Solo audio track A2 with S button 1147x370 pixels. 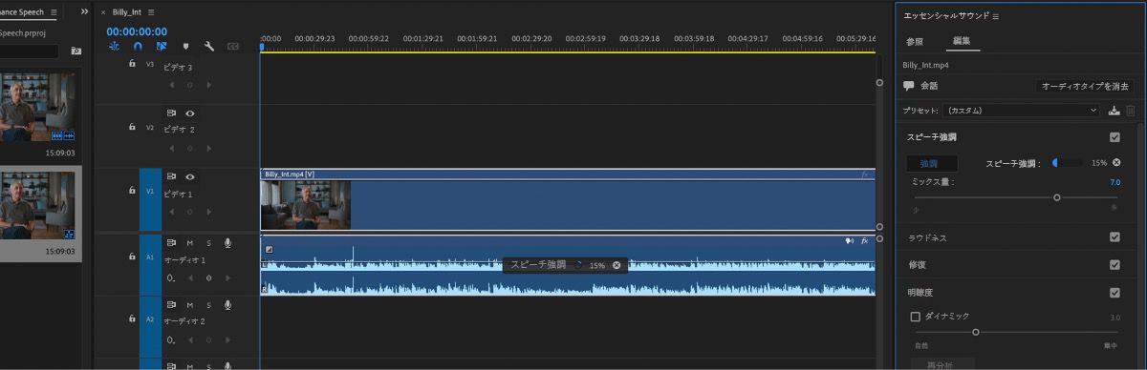tap(208, 304)
